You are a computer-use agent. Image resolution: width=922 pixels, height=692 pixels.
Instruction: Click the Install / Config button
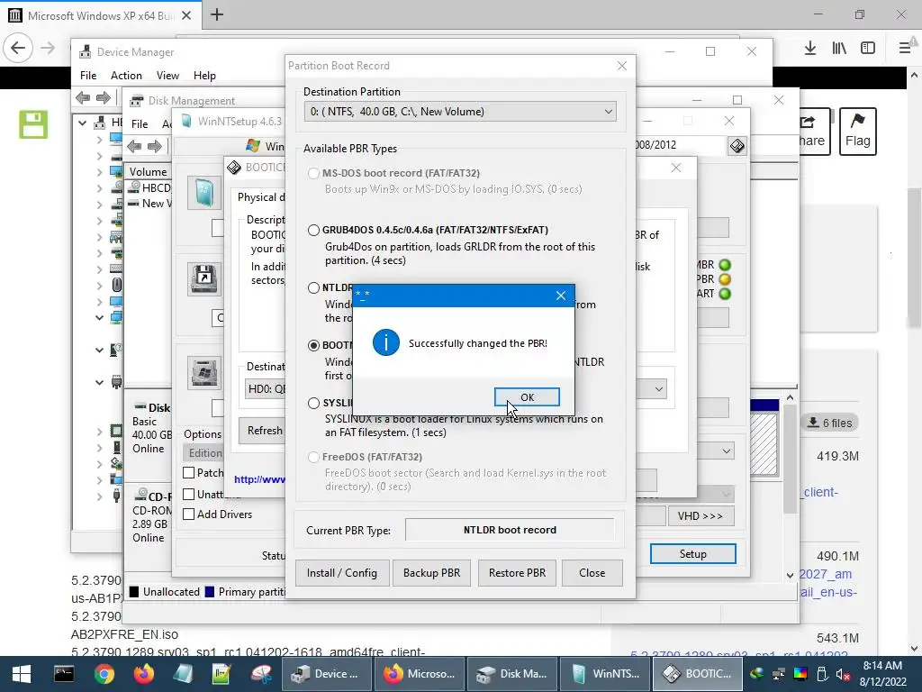point(341,572)
